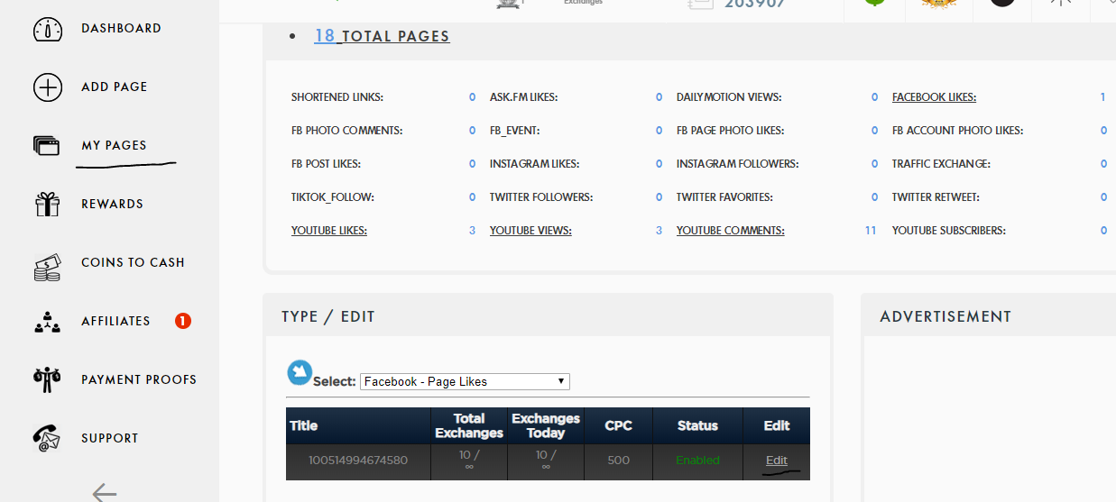This screenshot has width=1116, height=502.
Task: Open the Support menu item
Action: (110, 439)
